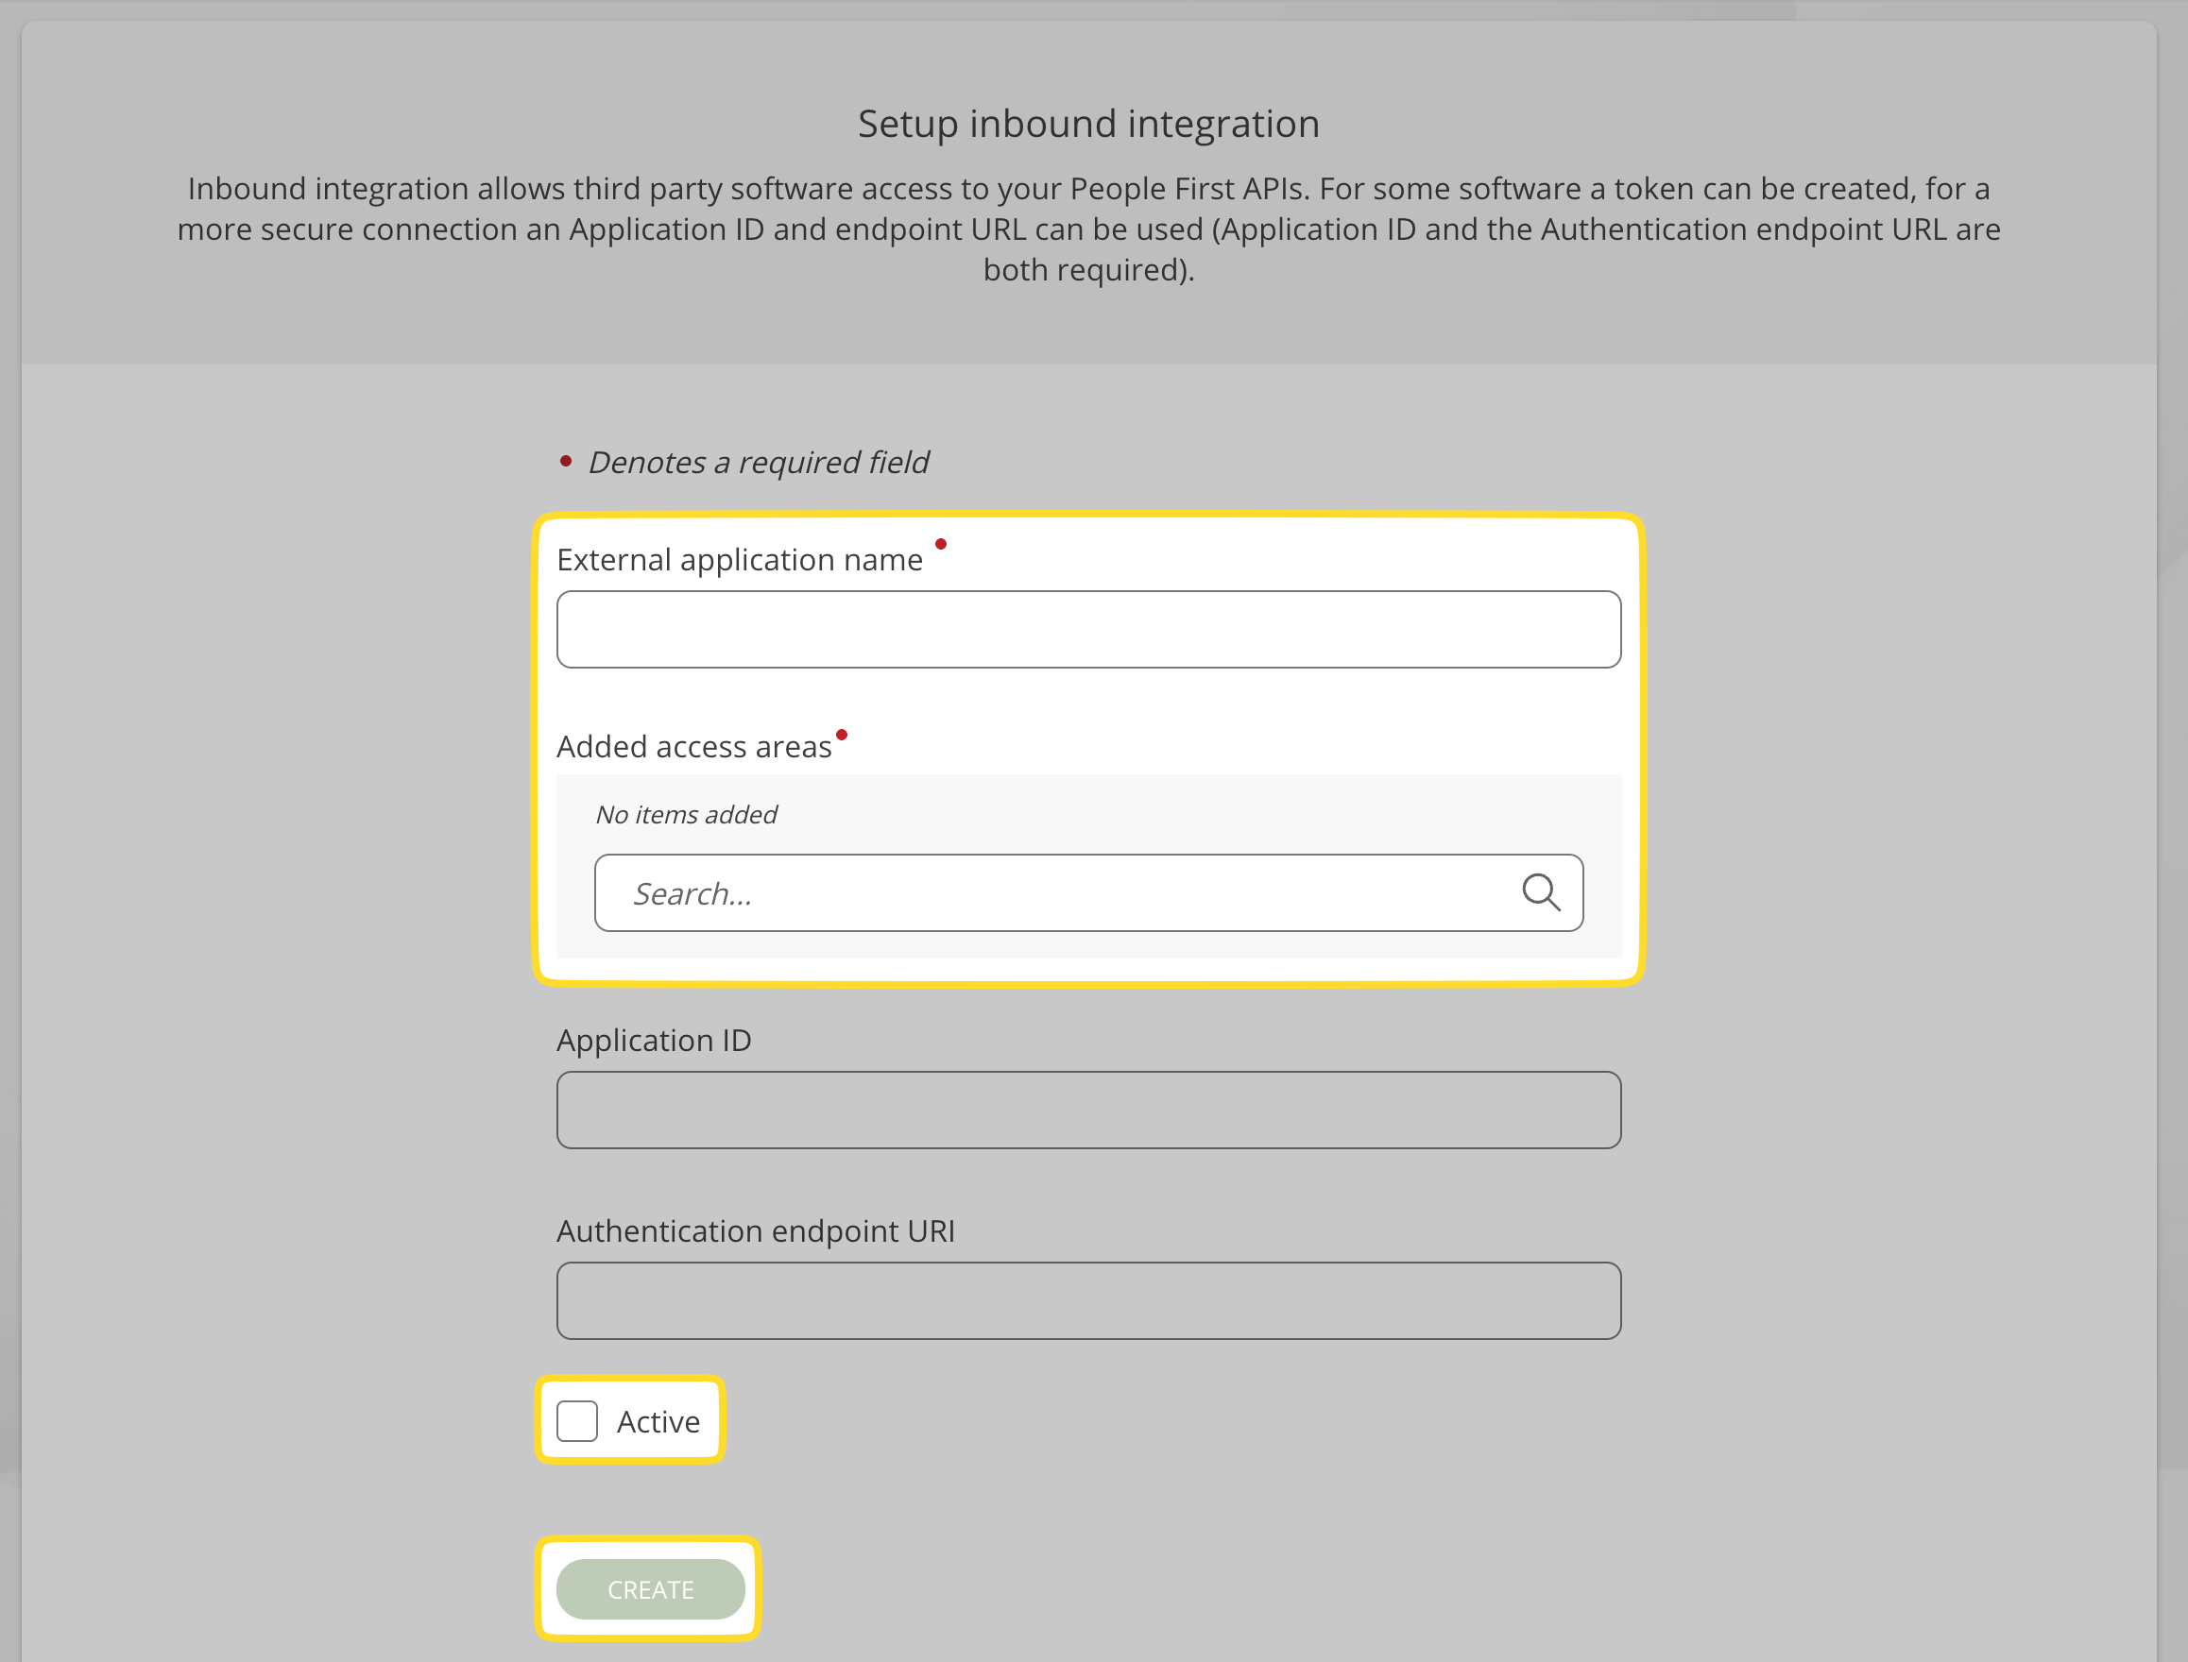Click the magnifier icon in the search box
This screenshot has width=2188, height=1662.
click(x=1541, y=892)
